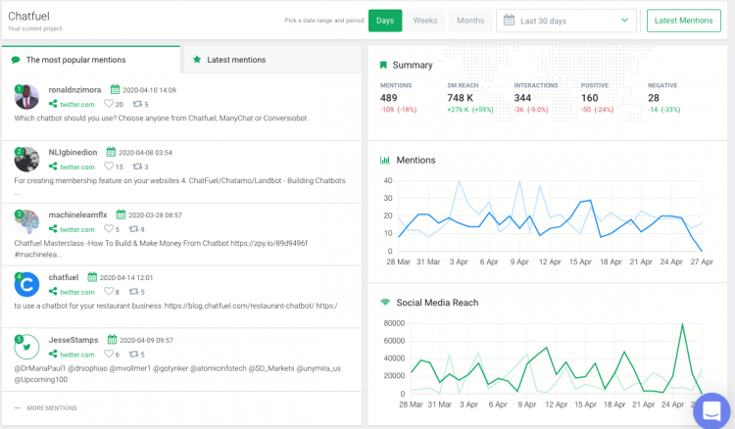735x429 pixels.
Task: Click the share icon on chatfuel's mention
Action: pyautogui.click(x=53, y=291)
